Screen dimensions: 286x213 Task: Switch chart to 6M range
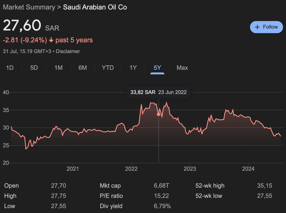tap(82, 68)
